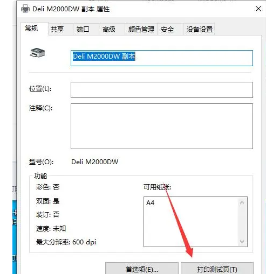The width and height of the screenshot is (266, 274).
Task: Click the 彩色: 否 text
Action: (47, 187)
